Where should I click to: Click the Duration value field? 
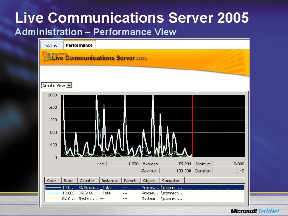228,171
